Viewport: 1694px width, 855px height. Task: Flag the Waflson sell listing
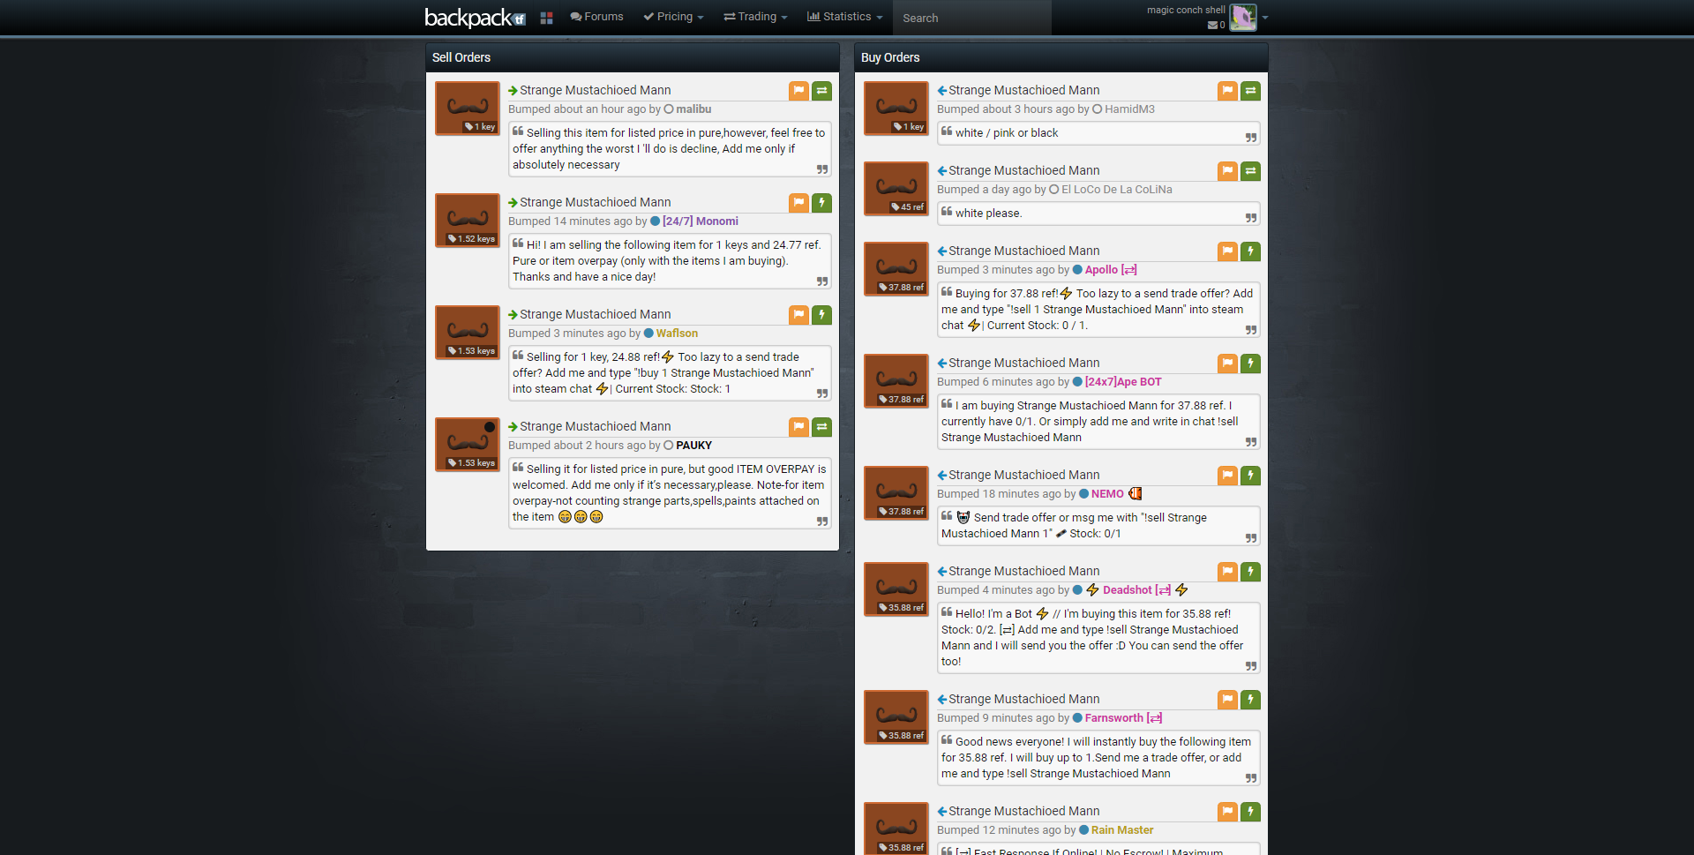coord(798,315)
